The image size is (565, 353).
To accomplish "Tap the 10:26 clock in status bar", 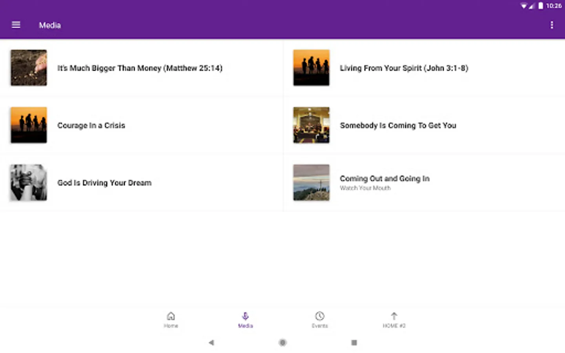I will (x=554, y=6).
